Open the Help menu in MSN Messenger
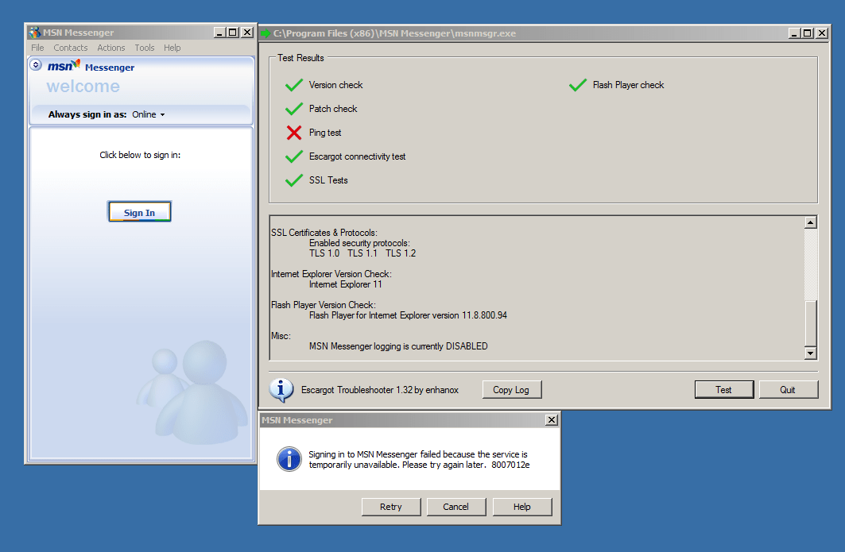 [172, 48]
